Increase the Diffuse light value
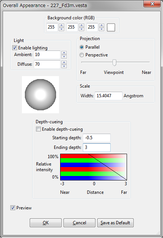 click(64, 62)
